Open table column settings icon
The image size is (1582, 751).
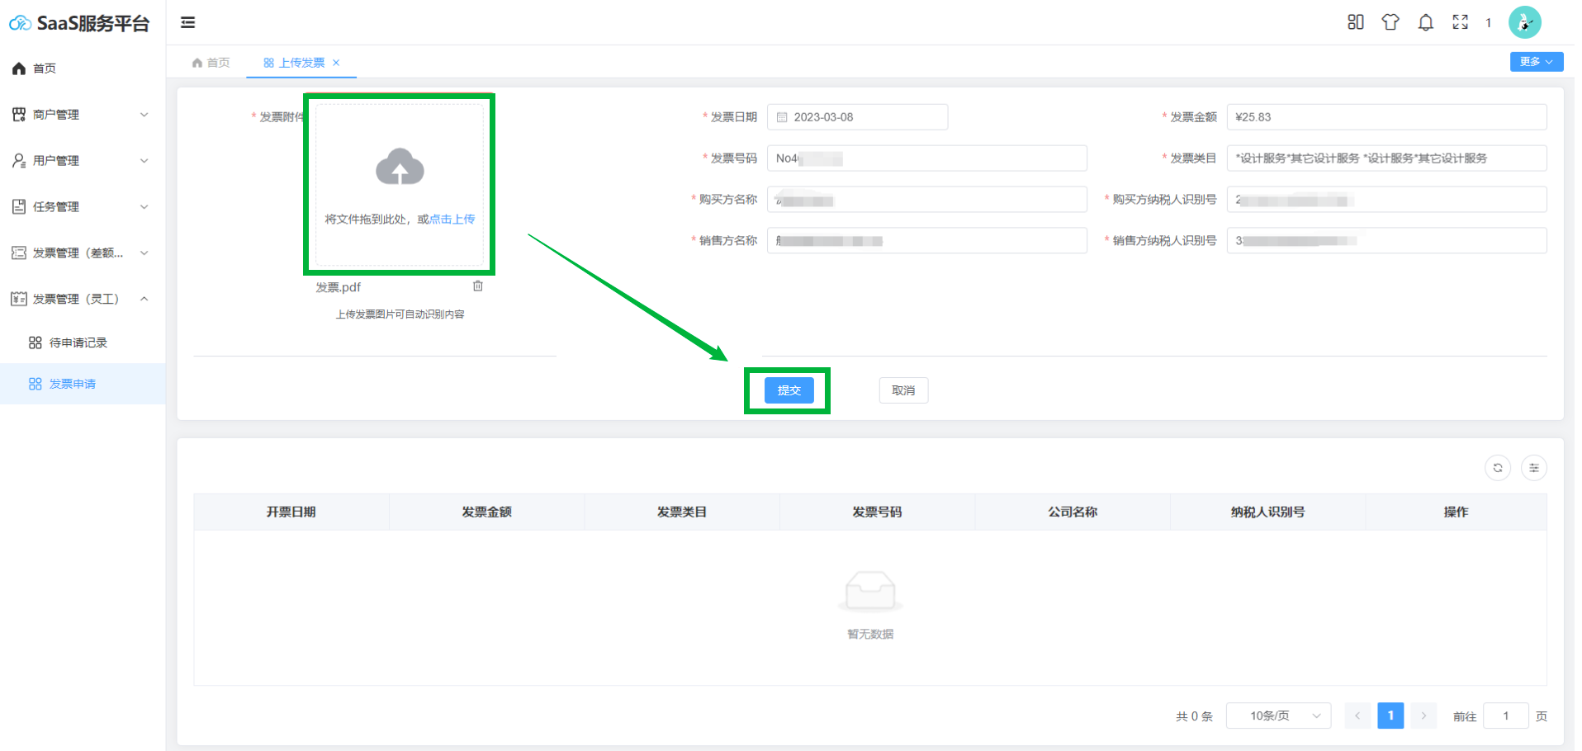click(1533, 468)
